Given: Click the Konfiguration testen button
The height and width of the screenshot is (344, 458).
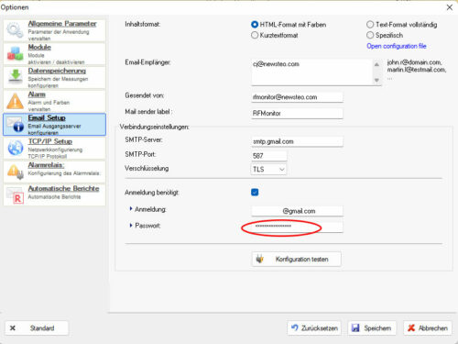Looking at the screenshot, I should pos(296,260).
